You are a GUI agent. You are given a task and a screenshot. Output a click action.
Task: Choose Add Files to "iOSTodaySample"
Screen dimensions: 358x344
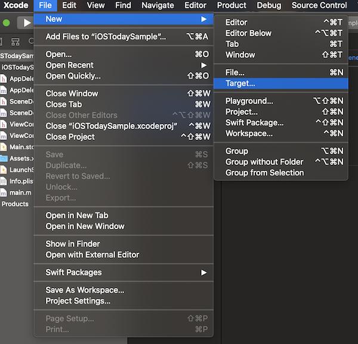click(124, 36)
